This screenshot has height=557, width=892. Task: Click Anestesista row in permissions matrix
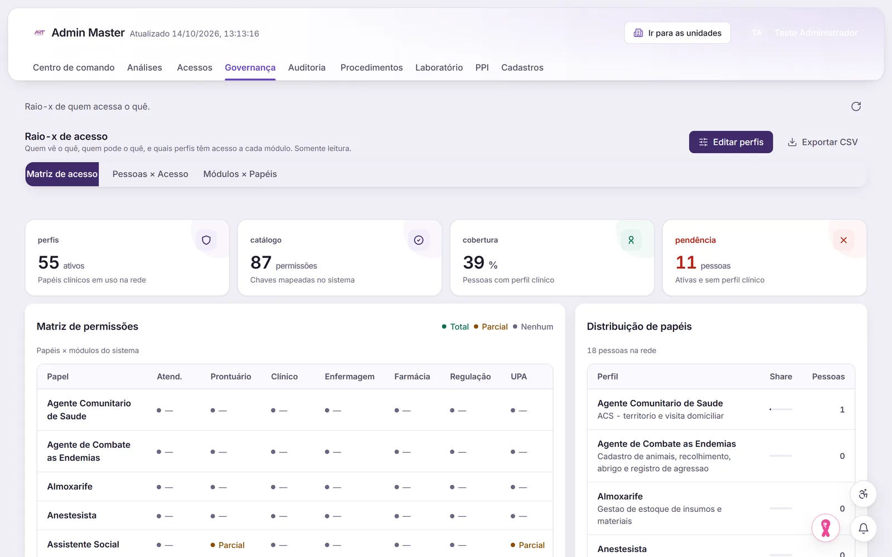point(295,515)
